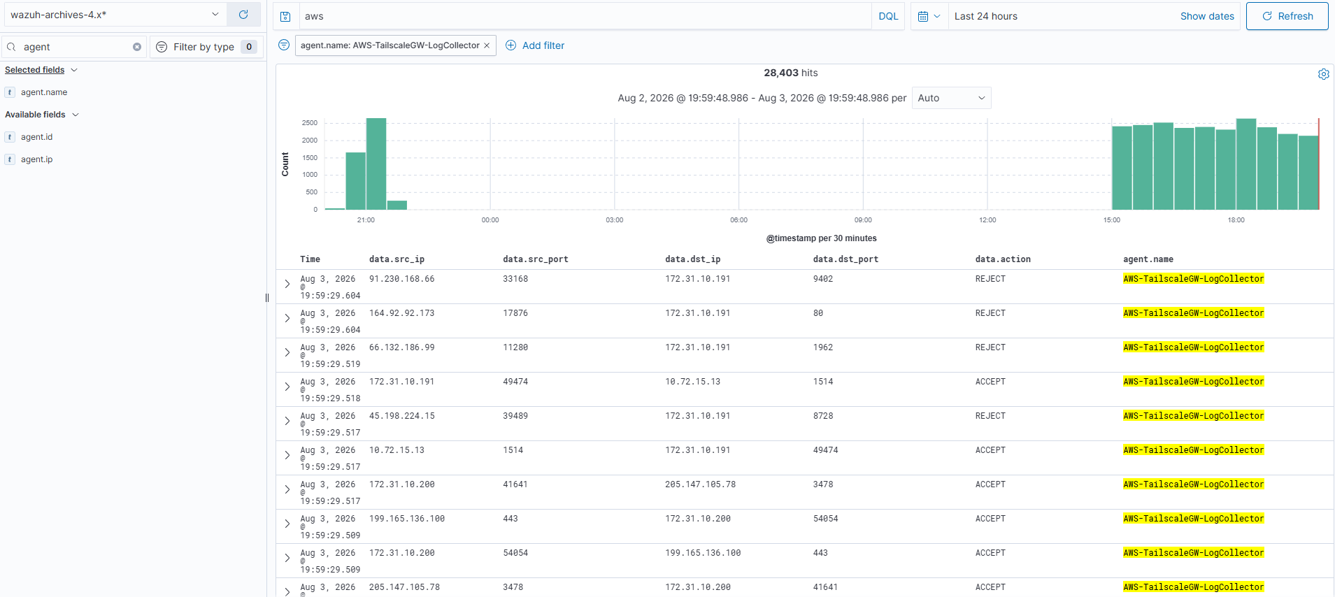Open the histogram settings gear icon

coord(1323,74)
